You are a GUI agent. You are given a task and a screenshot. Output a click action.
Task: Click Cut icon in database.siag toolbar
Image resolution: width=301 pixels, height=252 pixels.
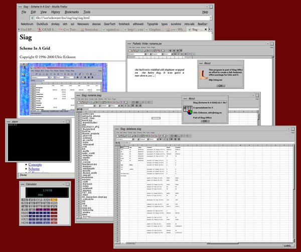[135, 136]
